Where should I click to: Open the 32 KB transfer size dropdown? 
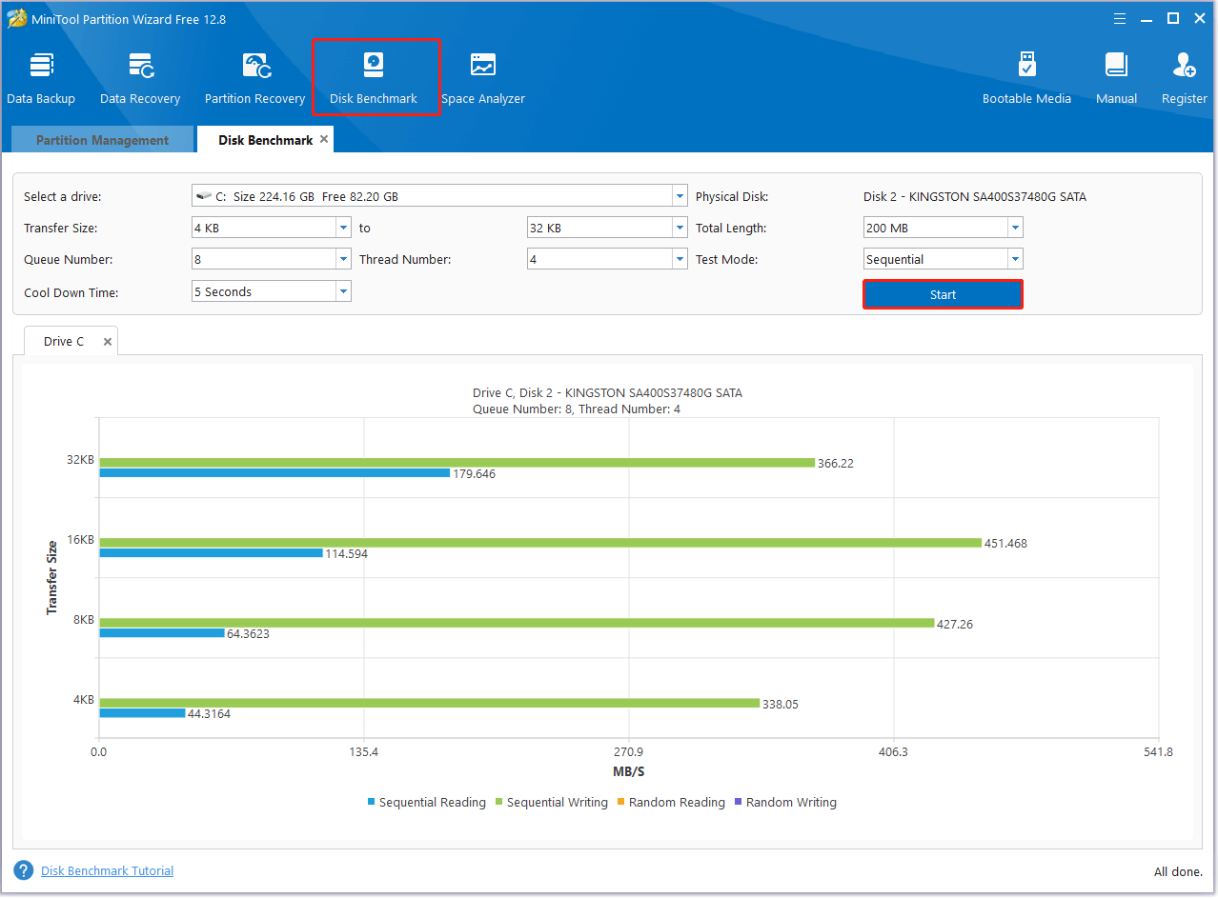(x=680, y=229)
